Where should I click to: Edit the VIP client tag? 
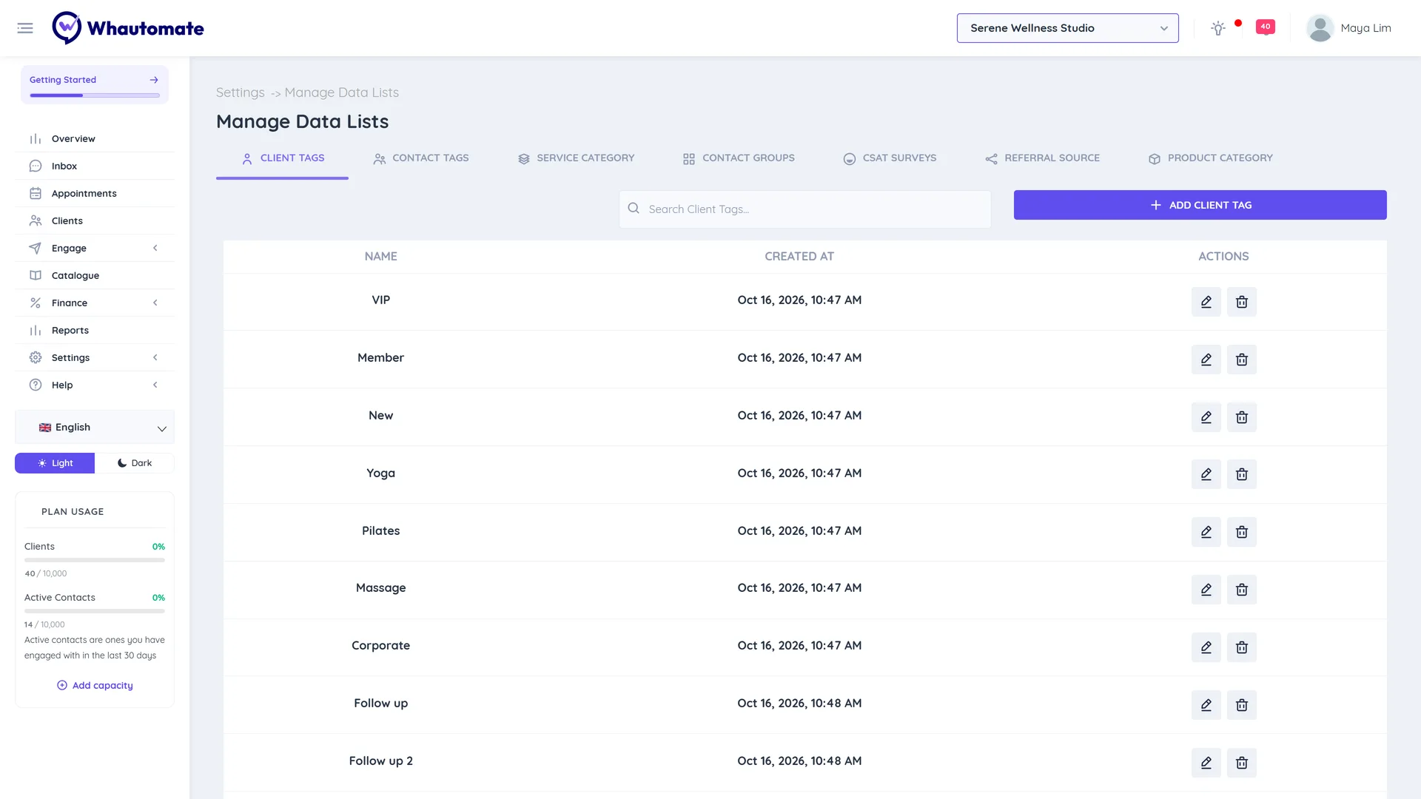(x=1206, y=302)
